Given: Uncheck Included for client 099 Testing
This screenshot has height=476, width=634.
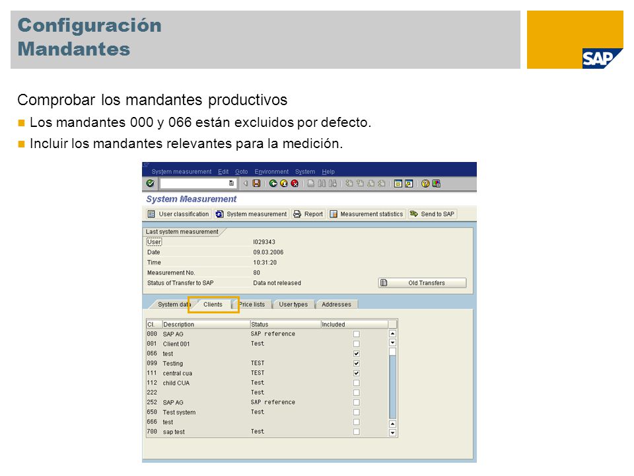Looking at the screenshot, I should pyautogui.click(x=356, y=364).
